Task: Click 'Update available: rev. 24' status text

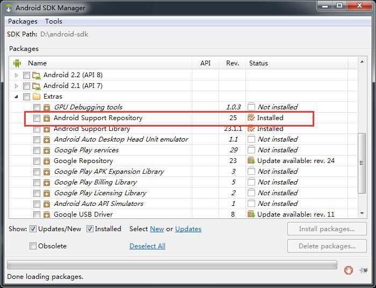Action: 295,161
